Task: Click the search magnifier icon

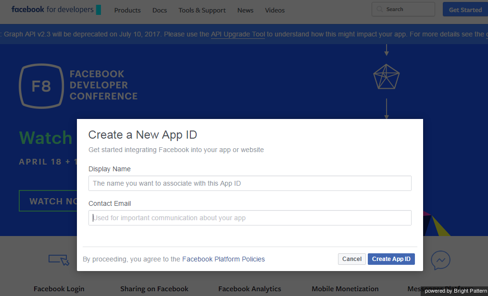Action: [379, 9]
